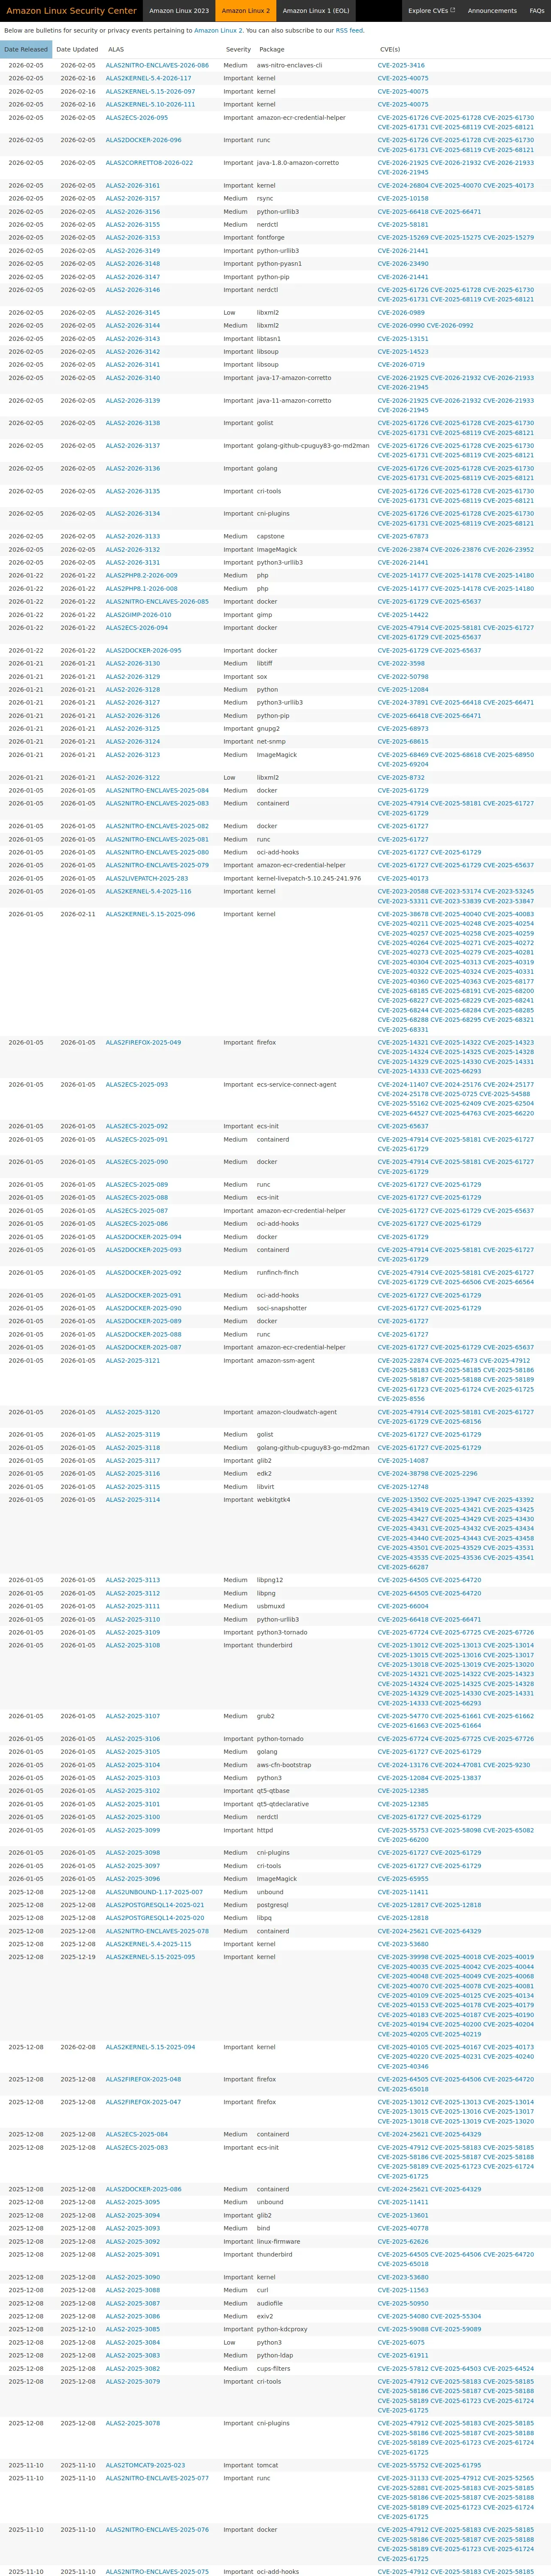Open advisory ALAS2-2025-3092 for linux-firmware

coord(133,2241)
